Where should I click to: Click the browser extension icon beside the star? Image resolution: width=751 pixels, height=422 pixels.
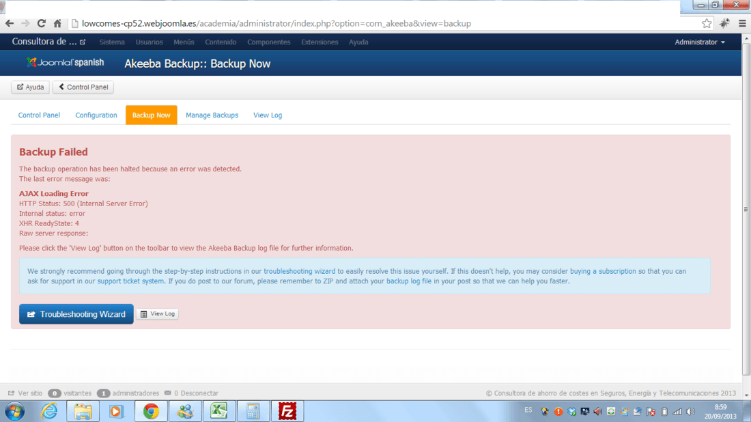coord(724,23)
